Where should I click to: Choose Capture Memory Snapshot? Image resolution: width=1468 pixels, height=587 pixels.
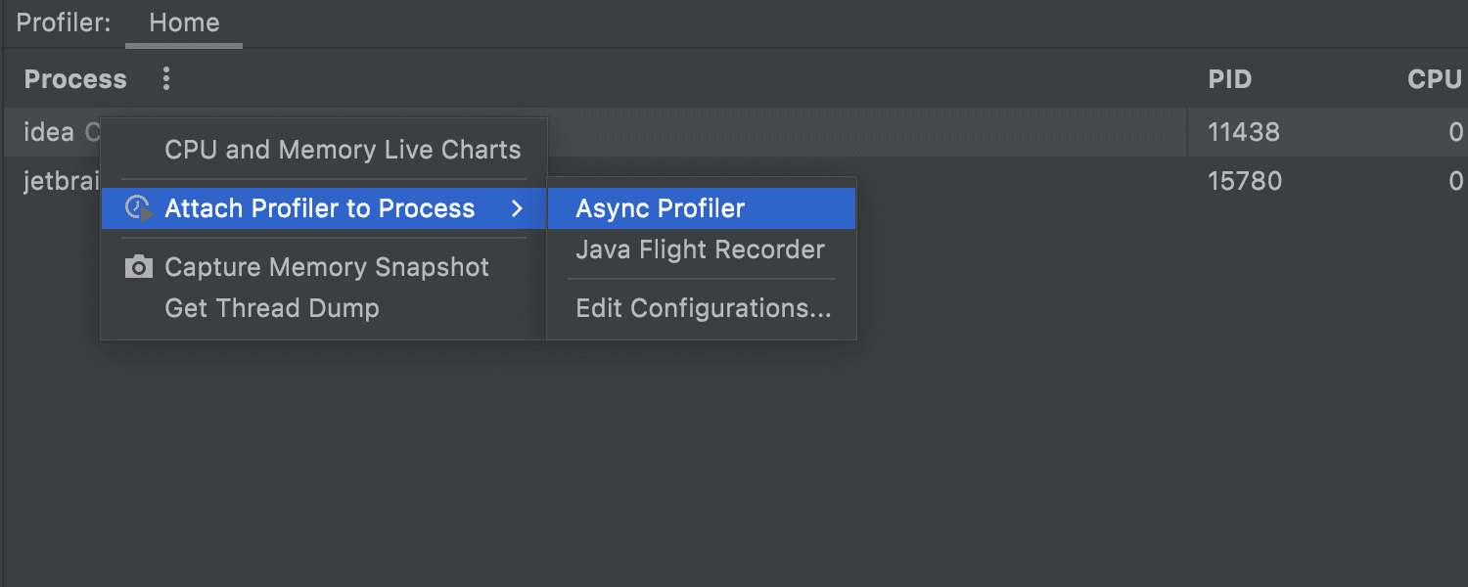tap(327, 267)
